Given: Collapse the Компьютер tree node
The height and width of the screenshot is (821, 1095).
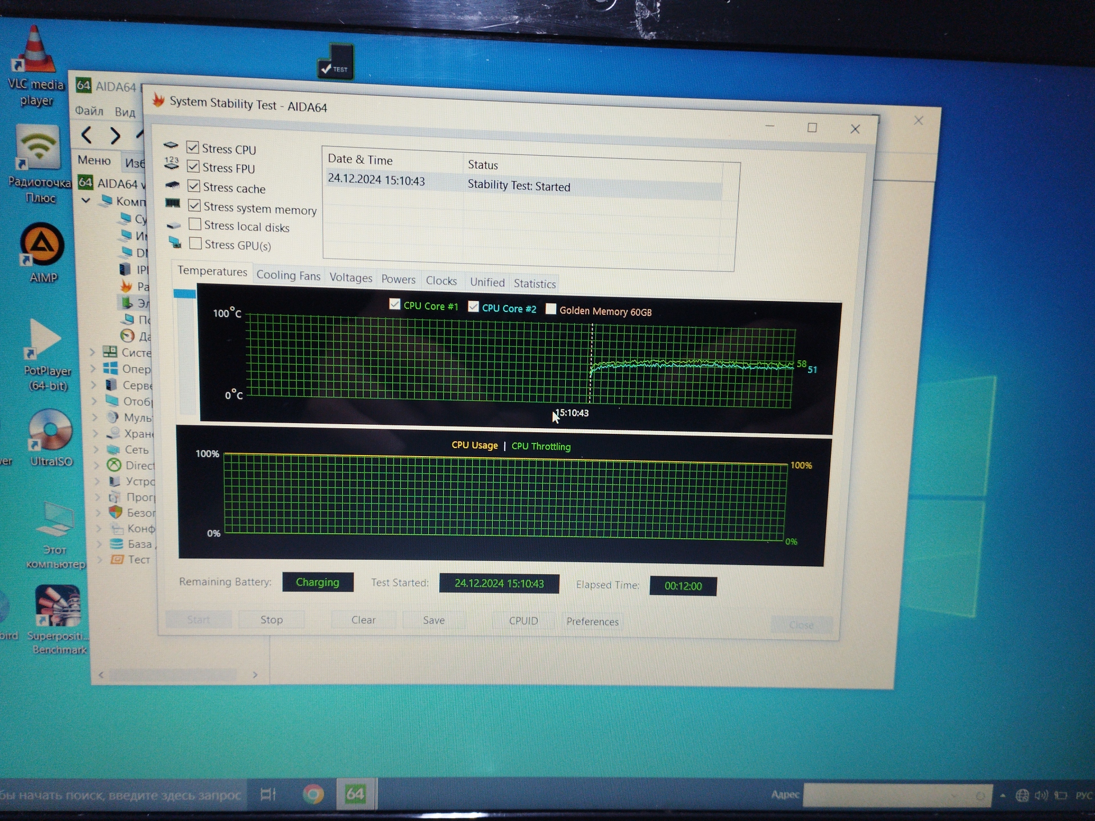Looking at the screenshot, I should click(x=86, y=200).
